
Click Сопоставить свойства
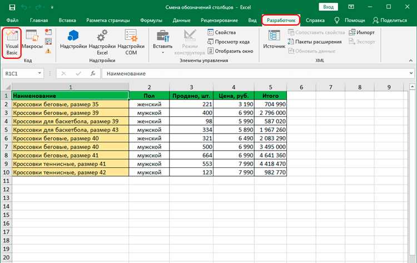pos(316,32)
